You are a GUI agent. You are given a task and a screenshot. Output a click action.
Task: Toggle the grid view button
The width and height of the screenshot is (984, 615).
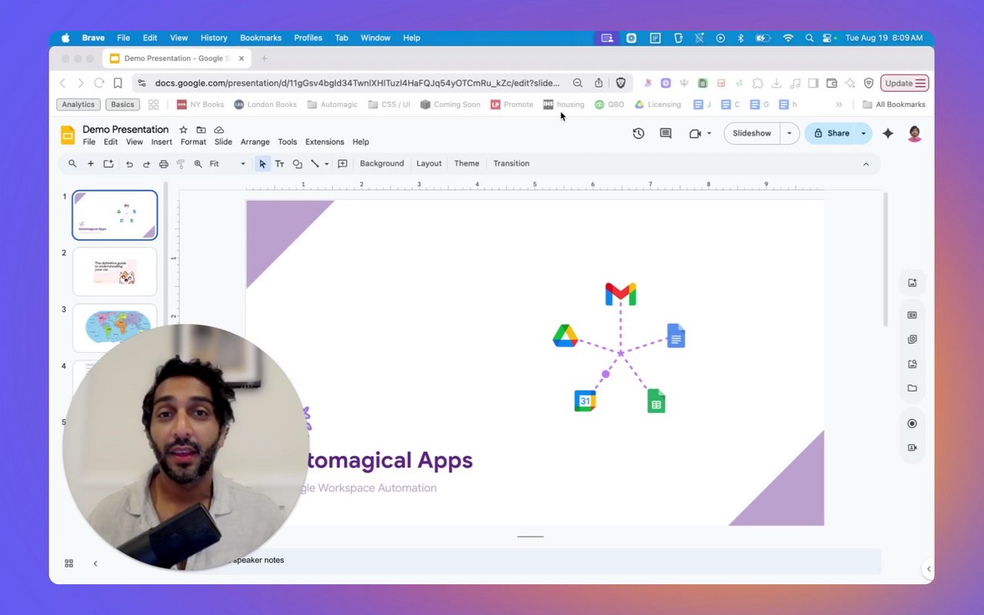[x=69, y=563]
